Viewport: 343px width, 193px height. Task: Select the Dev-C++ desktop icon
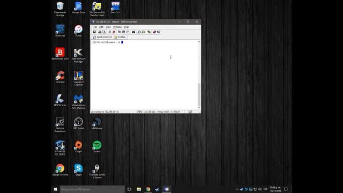click(115, 8)
